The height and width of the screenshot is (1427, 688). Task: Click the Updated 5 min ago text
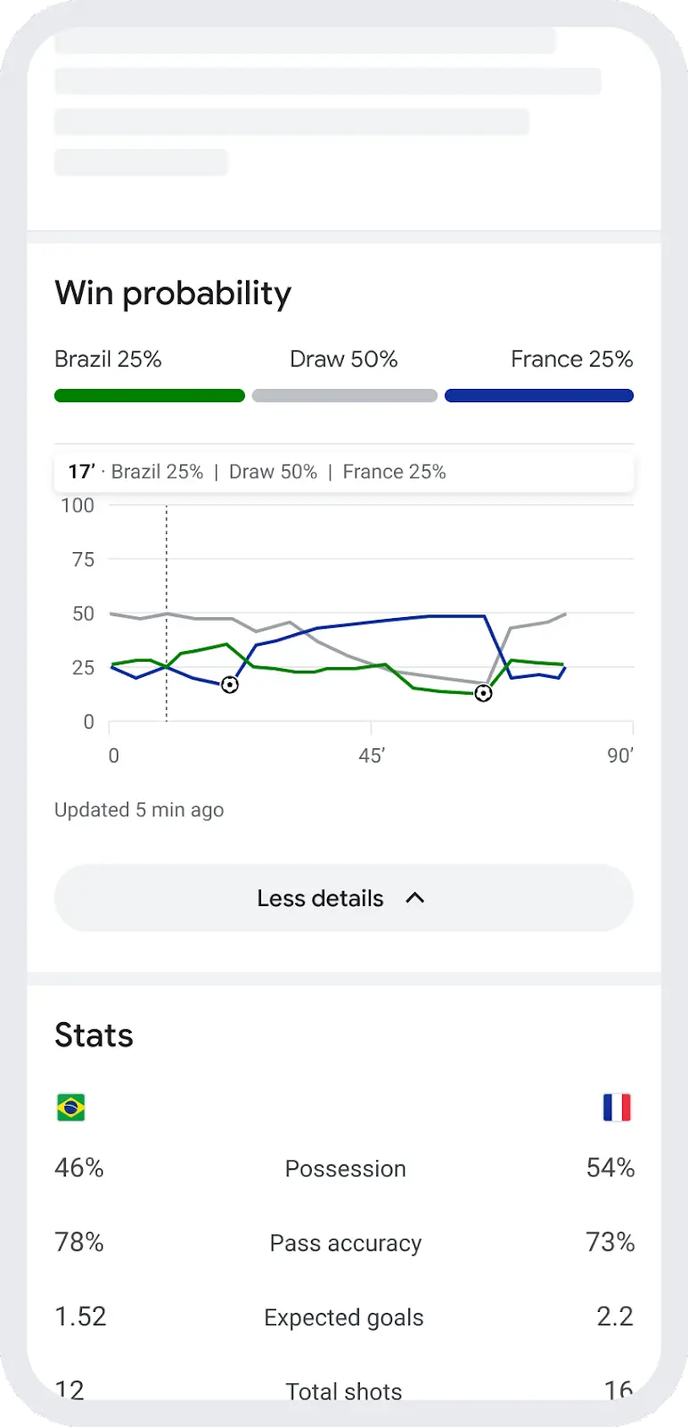coord(139,810)
